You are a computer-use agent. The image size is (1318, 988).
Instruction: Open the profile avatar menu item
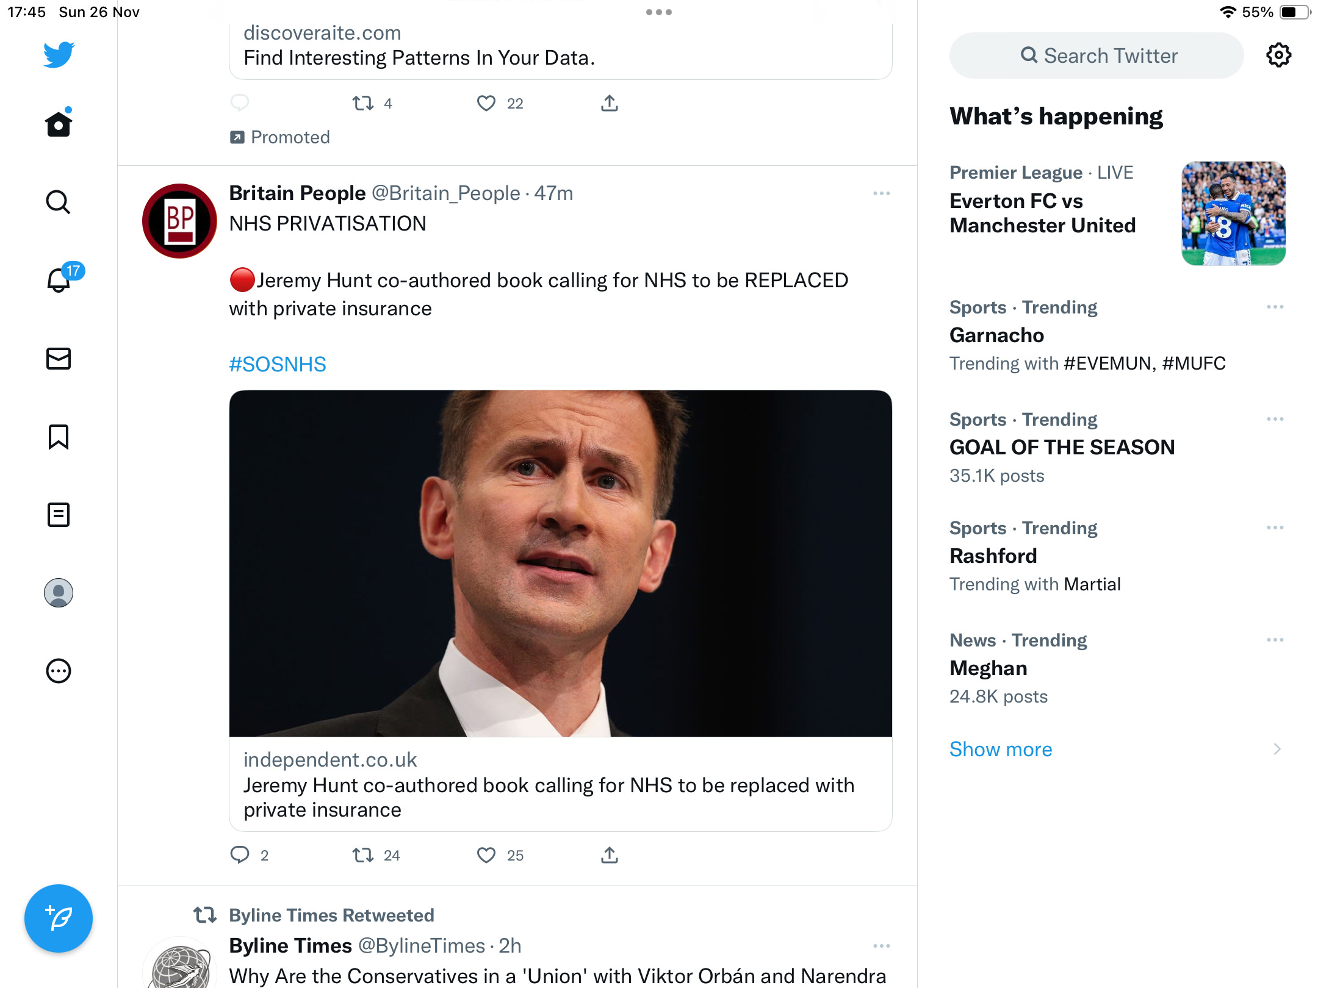tap(59, 593)
